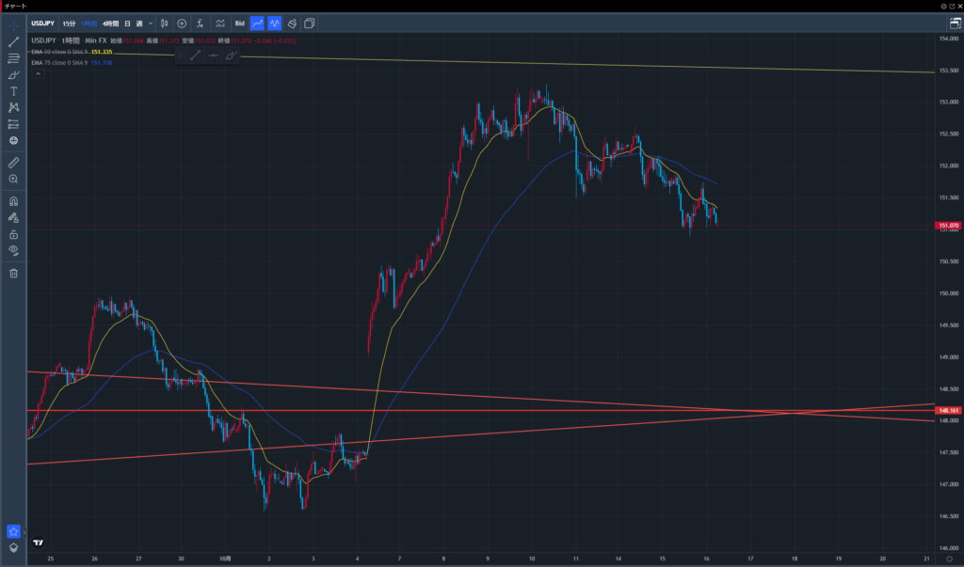Image resolution: width=964 pixels, height=567 pixels.
Task: Expand the timeframe dropdown arrow
Action: [x=151, y=23]
